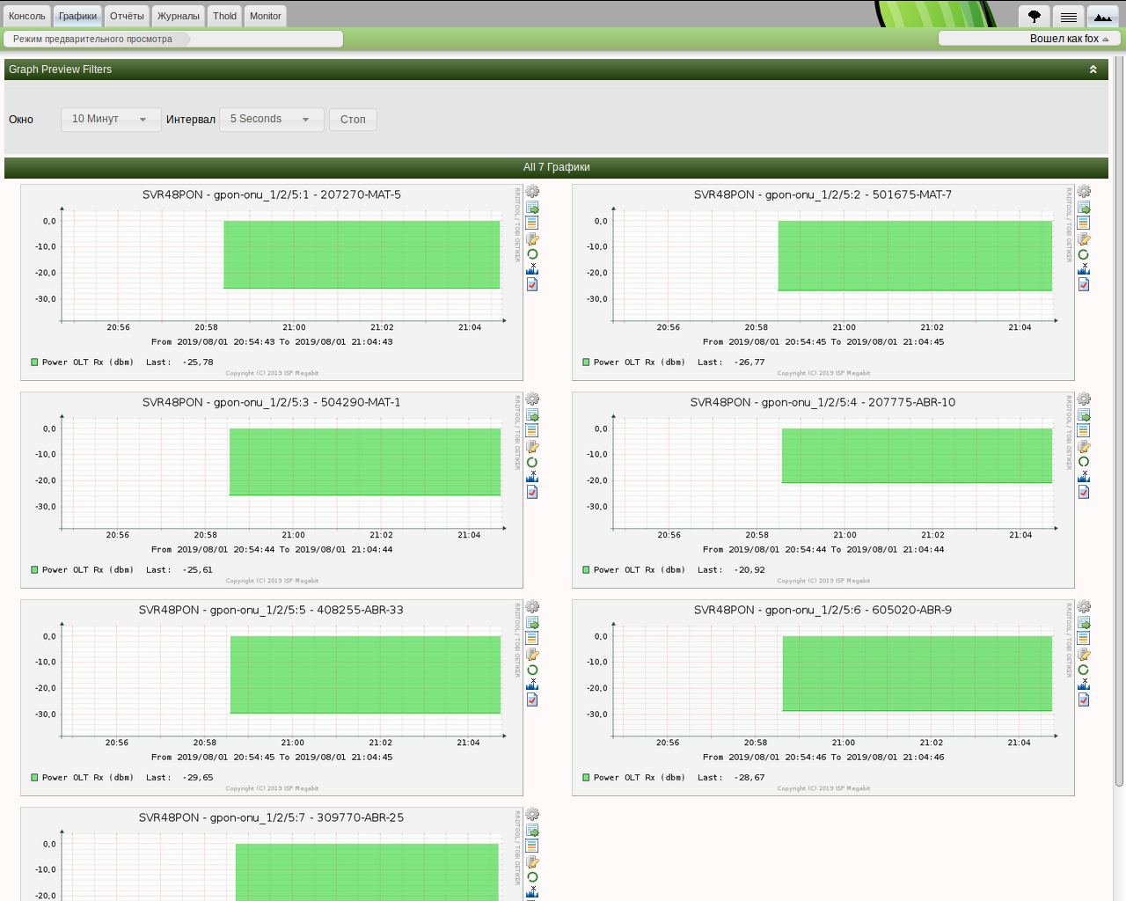This screenshot has height=901, width=1126.
Task: Click CSV export icon for 207270-MAT-5 graph
Action: (532, 208)
